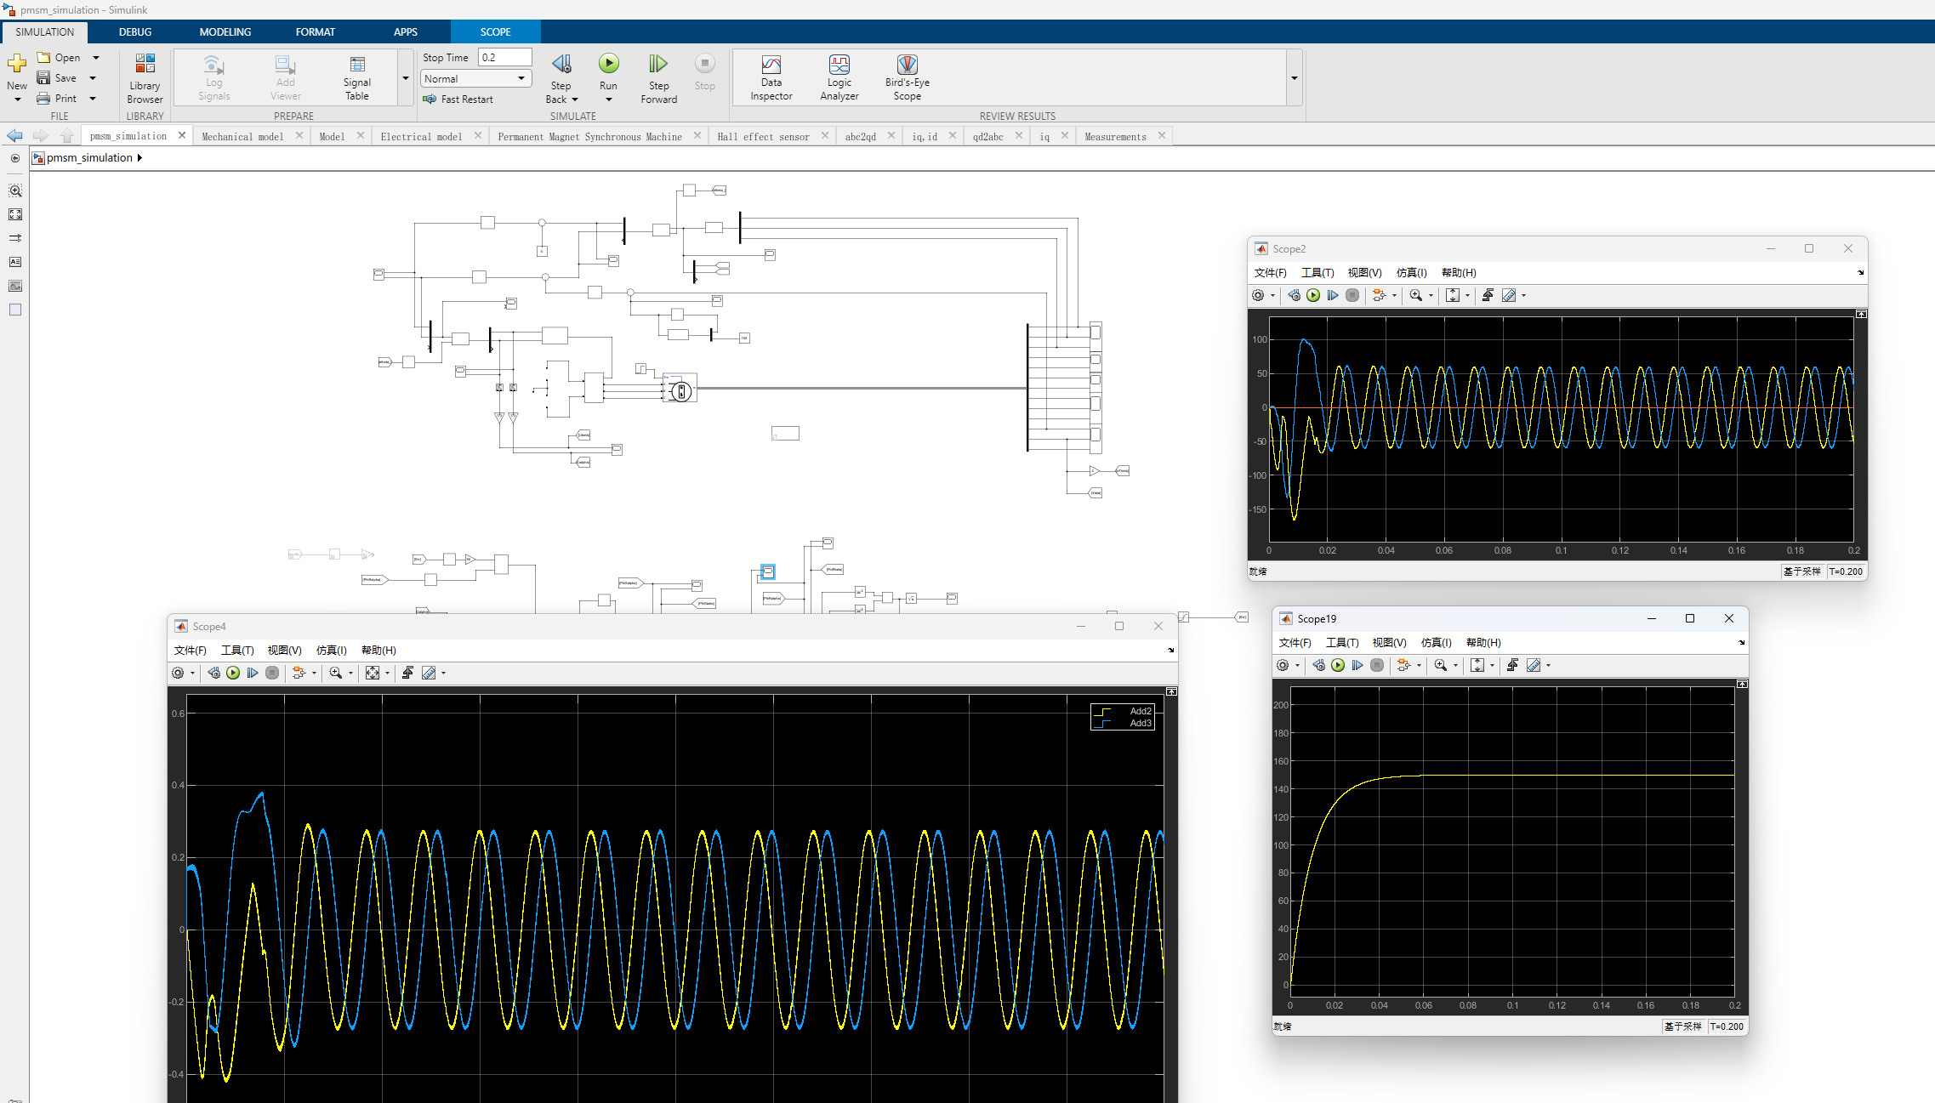Launch the Logic Analyzer
The width and height of the screenshot is (1935, 1103).
coord(839,77)
